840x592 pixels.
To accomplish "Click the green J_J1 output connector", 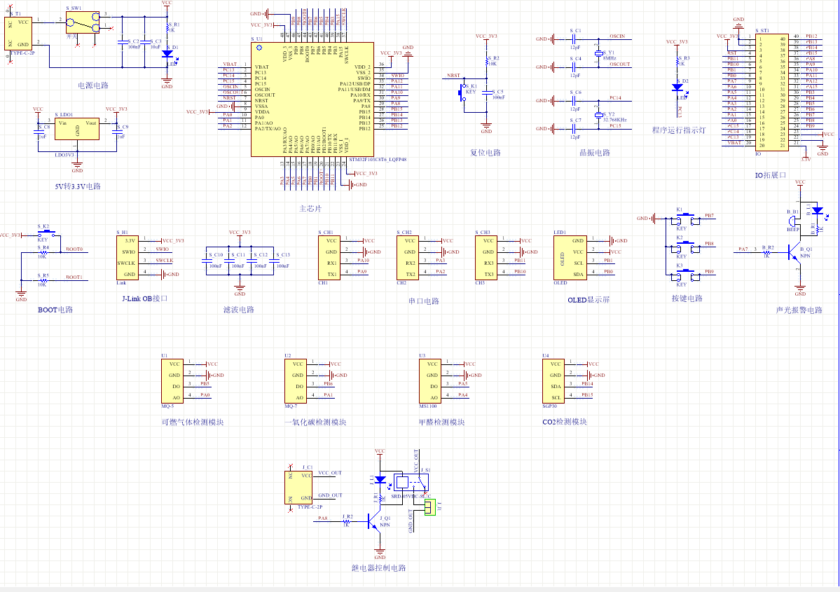I will pos(429,507).
